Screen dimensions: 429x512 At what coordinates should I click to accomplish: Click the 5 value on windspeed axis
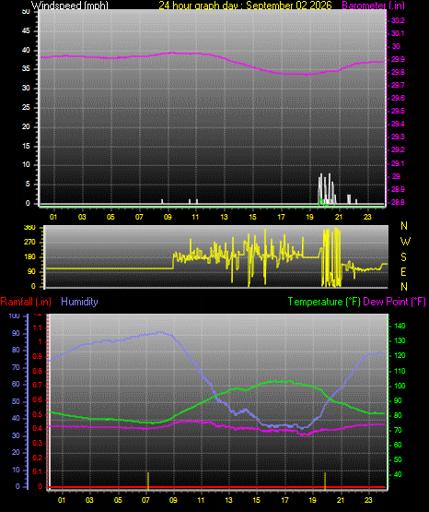pos(28,185)
